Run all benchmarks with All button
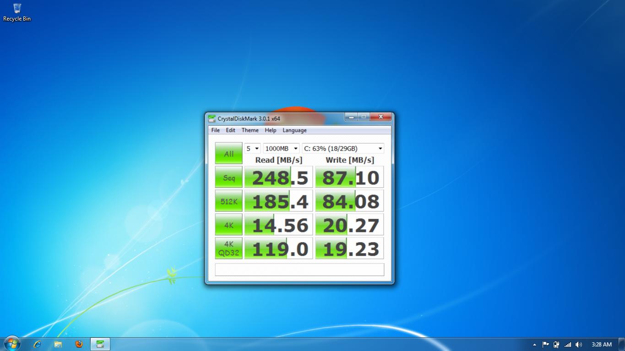Screen dimensions: 625x351 pos(229,153)
